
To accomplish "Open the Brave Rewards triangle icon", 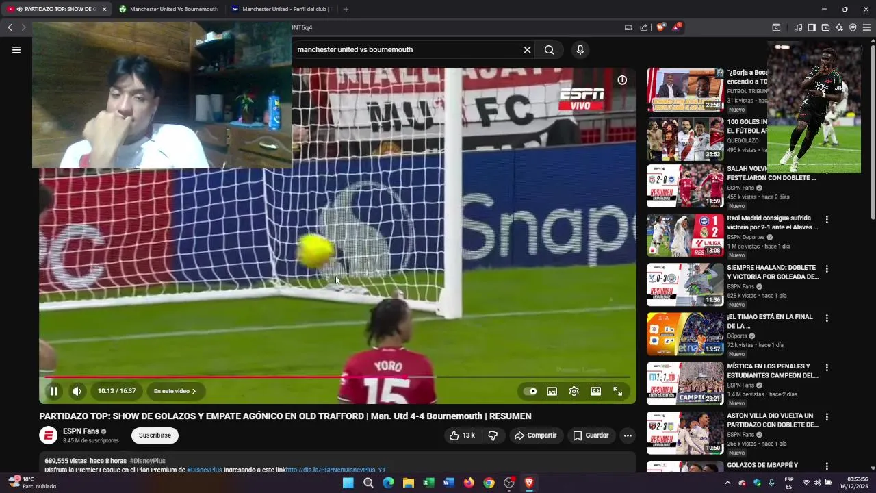I will click(676, 27).
